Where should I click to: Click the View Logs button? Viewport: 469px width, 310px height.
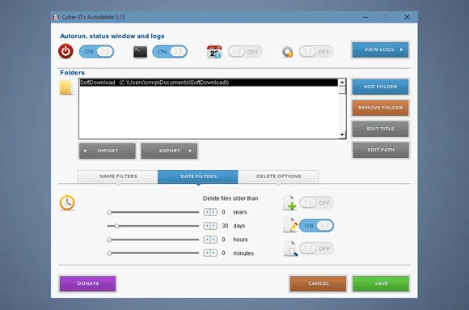381,49
